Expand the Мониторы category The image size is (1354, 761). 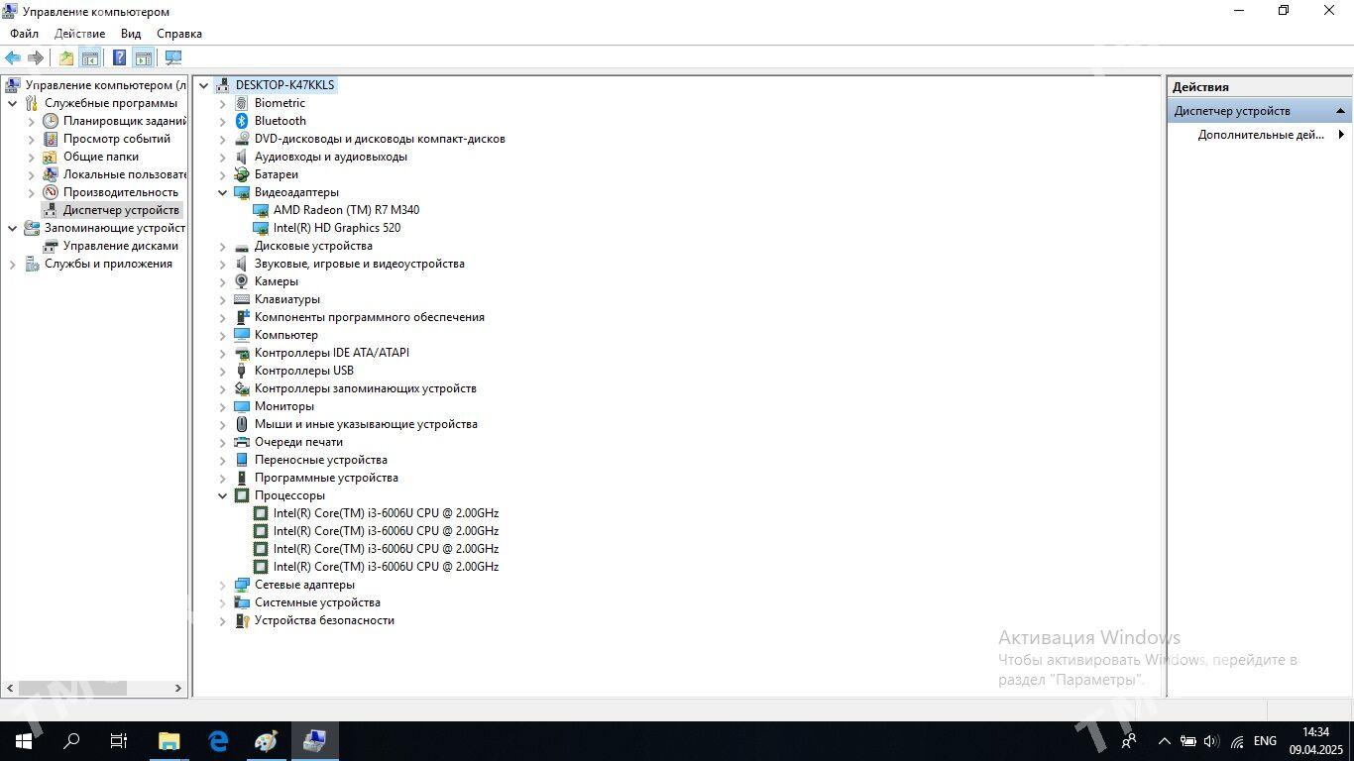pos(223,406)
